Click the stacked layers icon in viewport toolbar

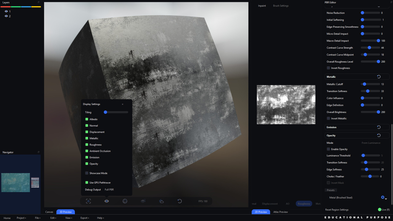point(143,201)
